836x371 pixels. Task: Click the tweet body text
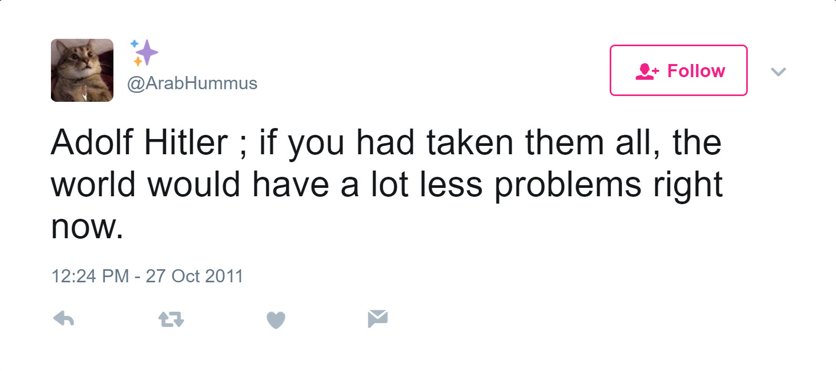coord(387,184)
